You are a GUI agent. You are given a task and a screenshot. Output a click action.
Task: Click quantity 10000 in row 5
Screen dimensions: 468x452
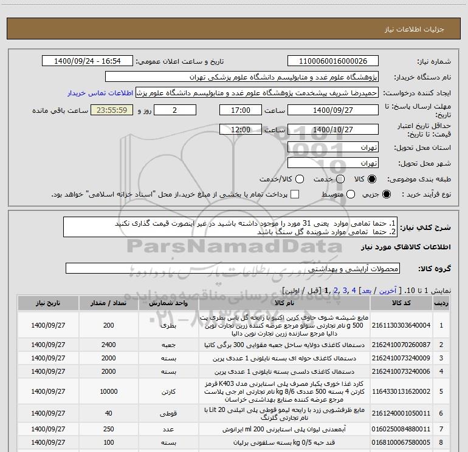coord(108,391)
